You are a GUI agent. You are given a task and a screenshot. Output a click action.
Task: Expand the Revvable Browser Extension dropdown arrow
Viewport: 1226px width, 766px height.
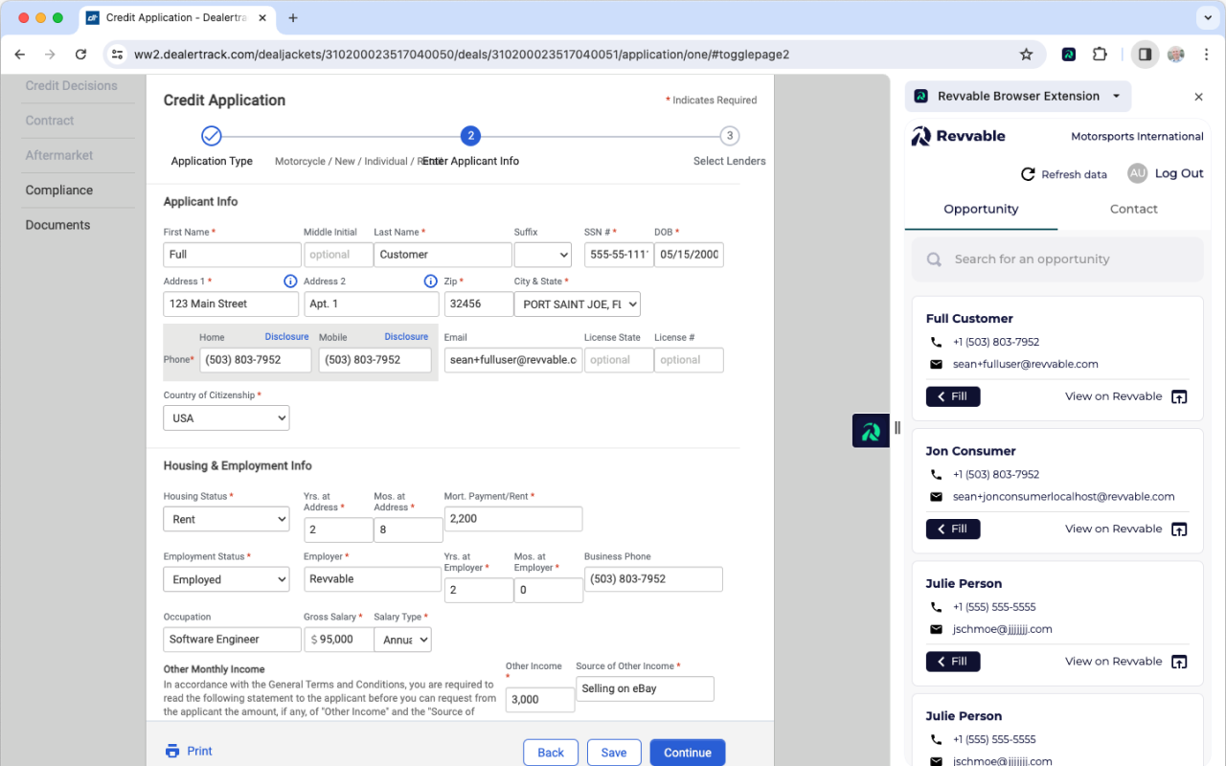[x=1115, y=96]
